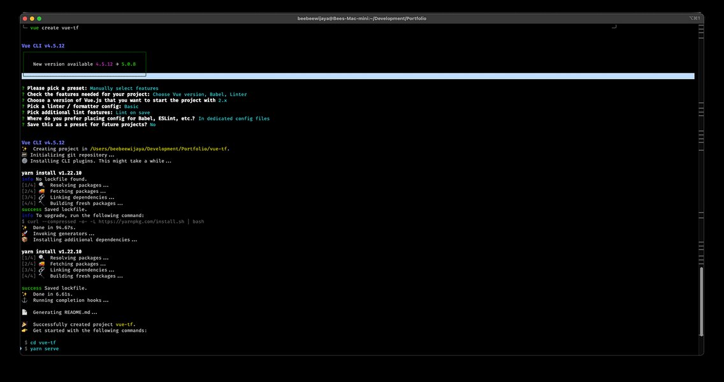Click the "New version available" notice text
The image size is (724, 382).
coord(63,64)
